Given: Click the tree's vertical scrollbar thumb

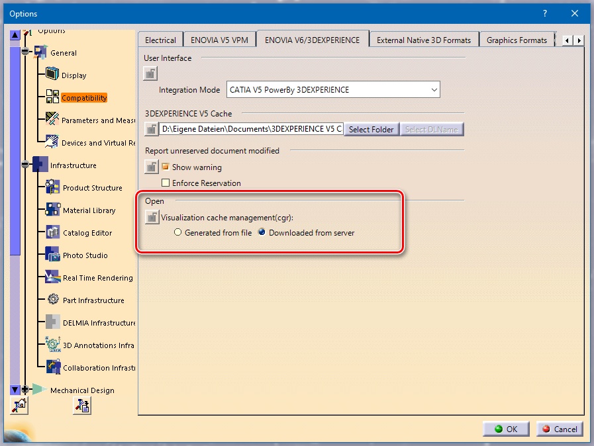Looking at the screenshot, I should click(15, 151).
